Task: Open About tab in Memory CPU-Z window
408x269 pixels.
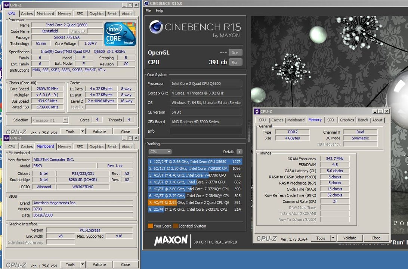Action: 377,120
